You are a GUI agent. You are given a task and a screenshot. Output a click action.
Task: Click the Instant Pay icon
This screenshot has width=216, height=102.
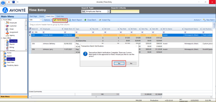100,20
